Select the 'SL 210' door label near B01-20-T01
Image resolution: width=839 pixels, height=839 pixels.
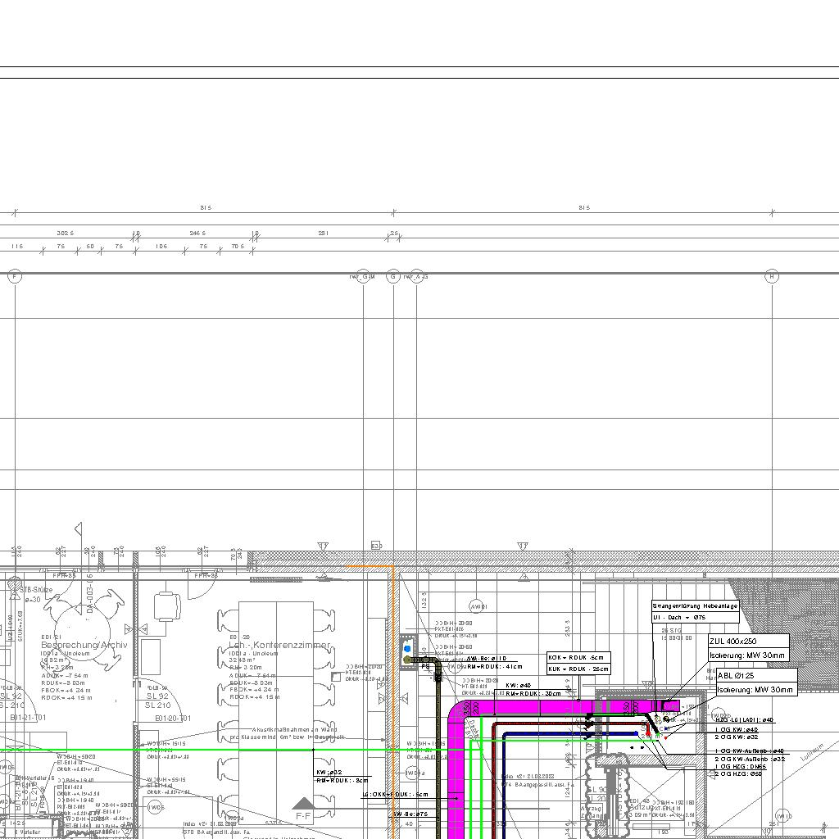[x=157, y=705]
